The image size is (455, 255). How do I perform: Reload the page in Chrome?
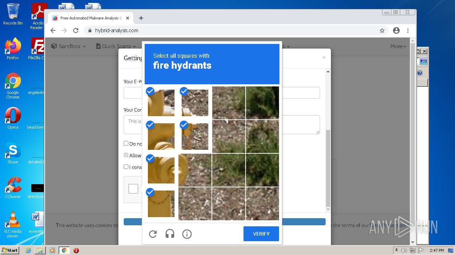(x=76, y=30)
